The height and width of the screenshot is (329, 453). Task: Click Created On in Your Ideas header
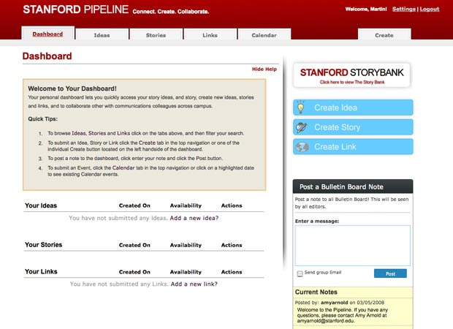coord(134,205)
